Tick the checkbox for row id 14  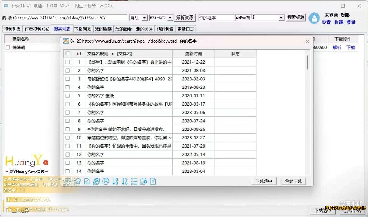(68, 171)
